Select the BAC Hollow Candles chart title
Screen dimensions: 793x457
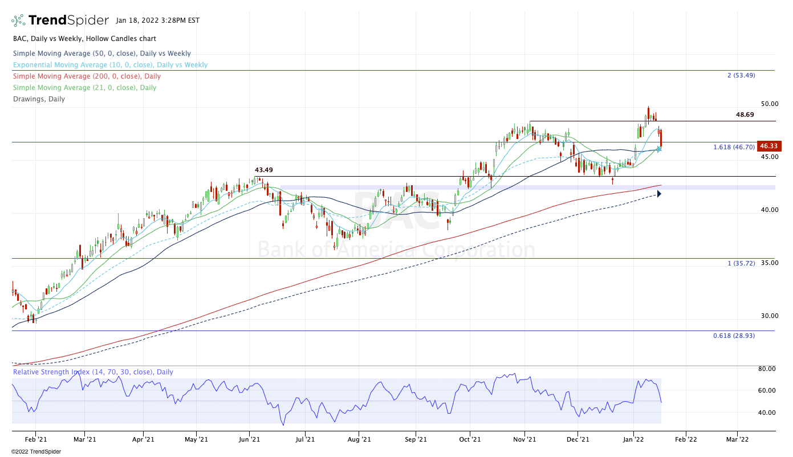[84, 39]
